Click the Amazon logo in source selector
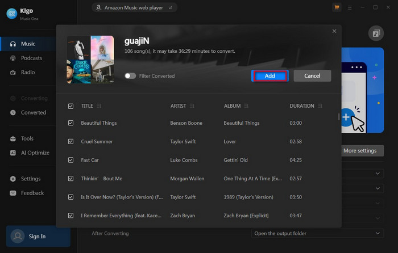 pyautogui.click(x=98, y=7)
